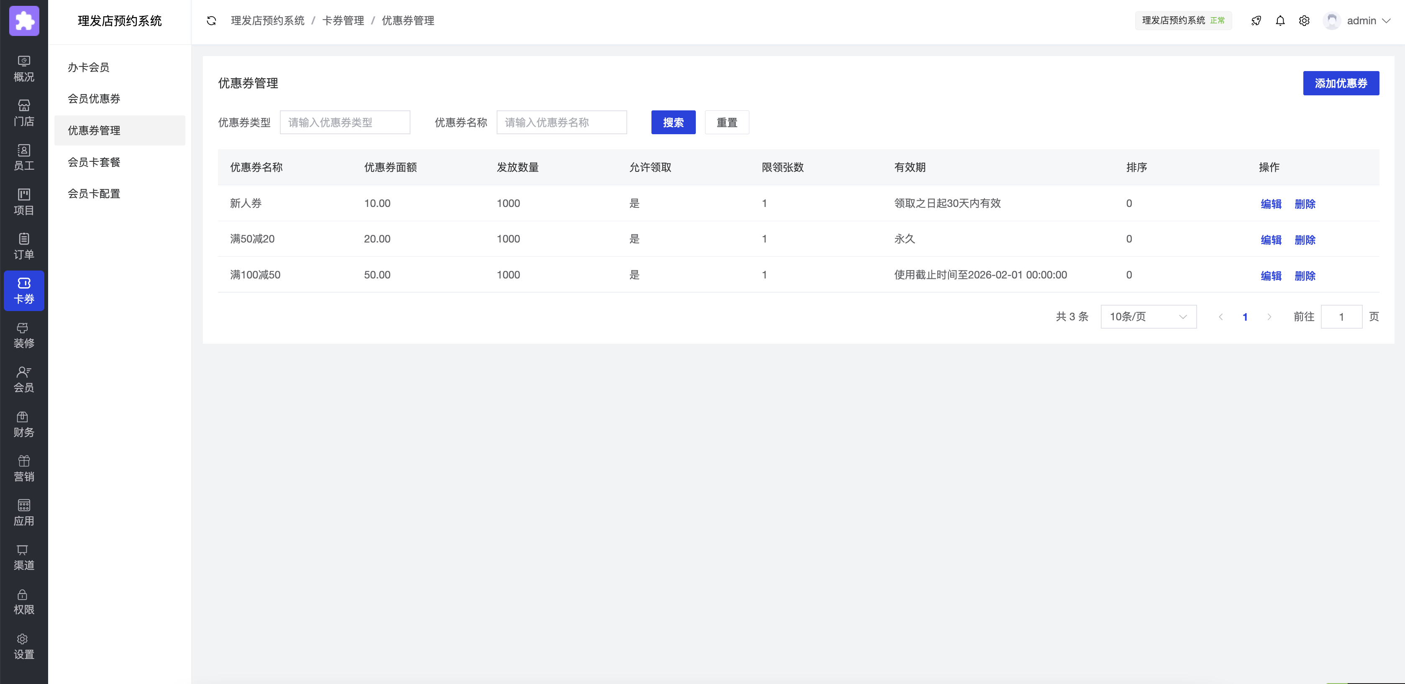Screen dimensions: 1405x684
Task: Open the header gear settings icon
Action: [x=1304, y=21]
